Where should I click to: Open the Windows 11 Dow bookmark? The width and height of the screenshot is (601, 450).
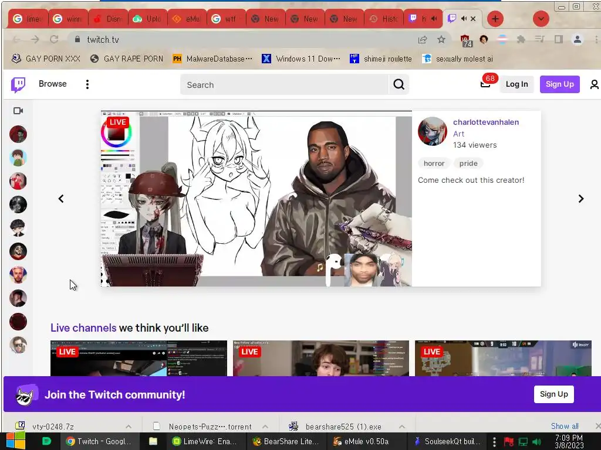301,59
